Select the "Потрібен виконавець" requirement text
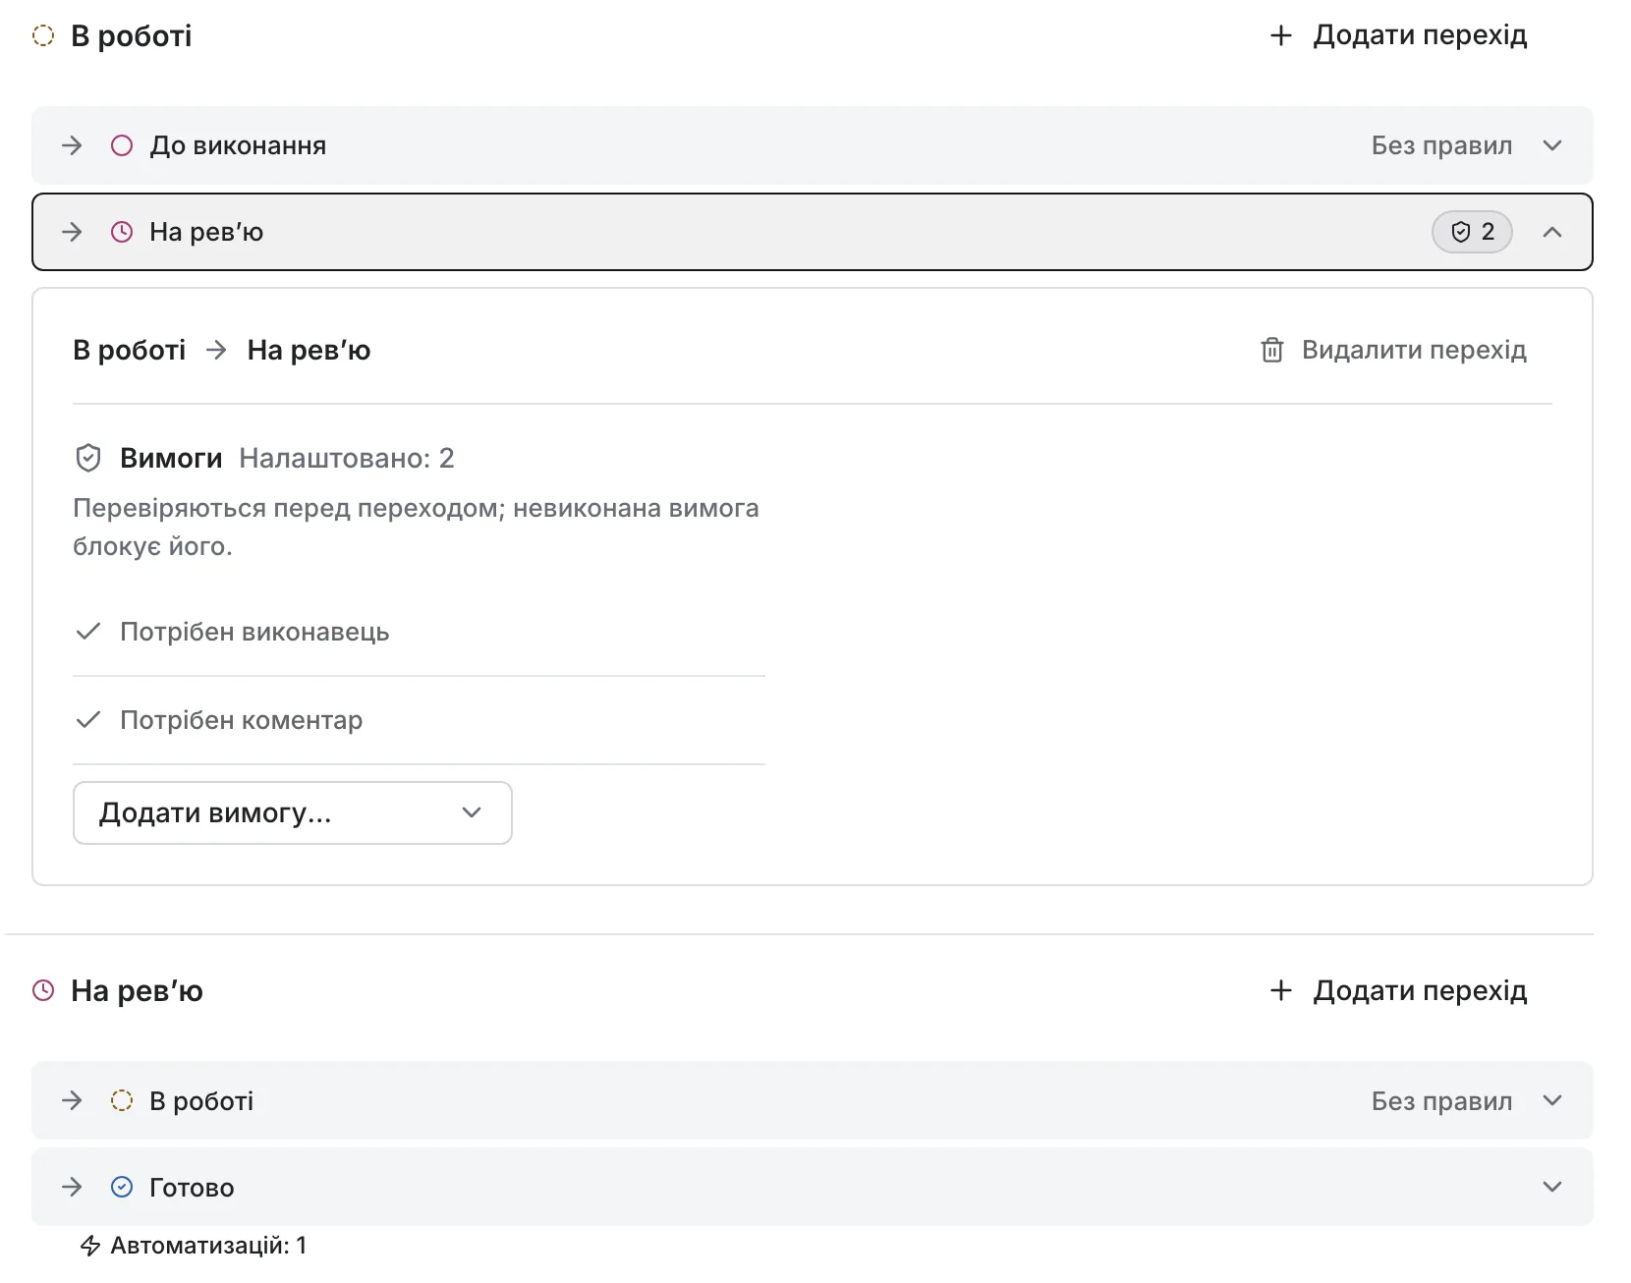The image size is (1631, 1283). tap(254, 632)
